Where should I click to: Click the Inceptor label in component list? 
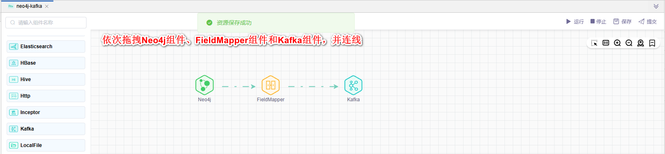pyautogui.click(x=30, y=112)
